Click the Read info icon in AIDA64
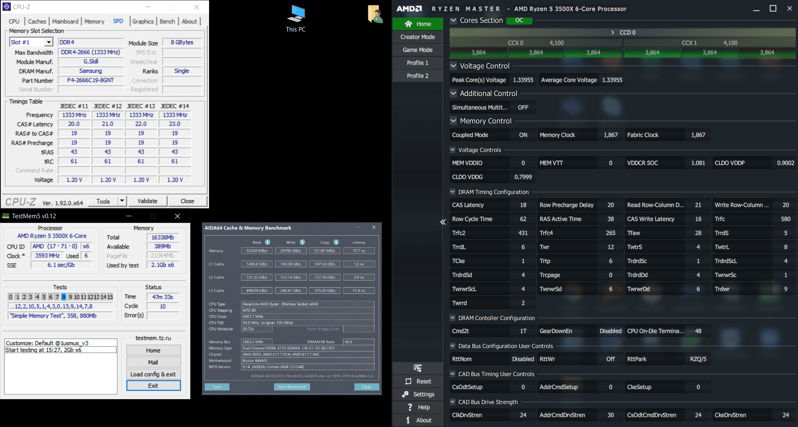 pos(268,242)
